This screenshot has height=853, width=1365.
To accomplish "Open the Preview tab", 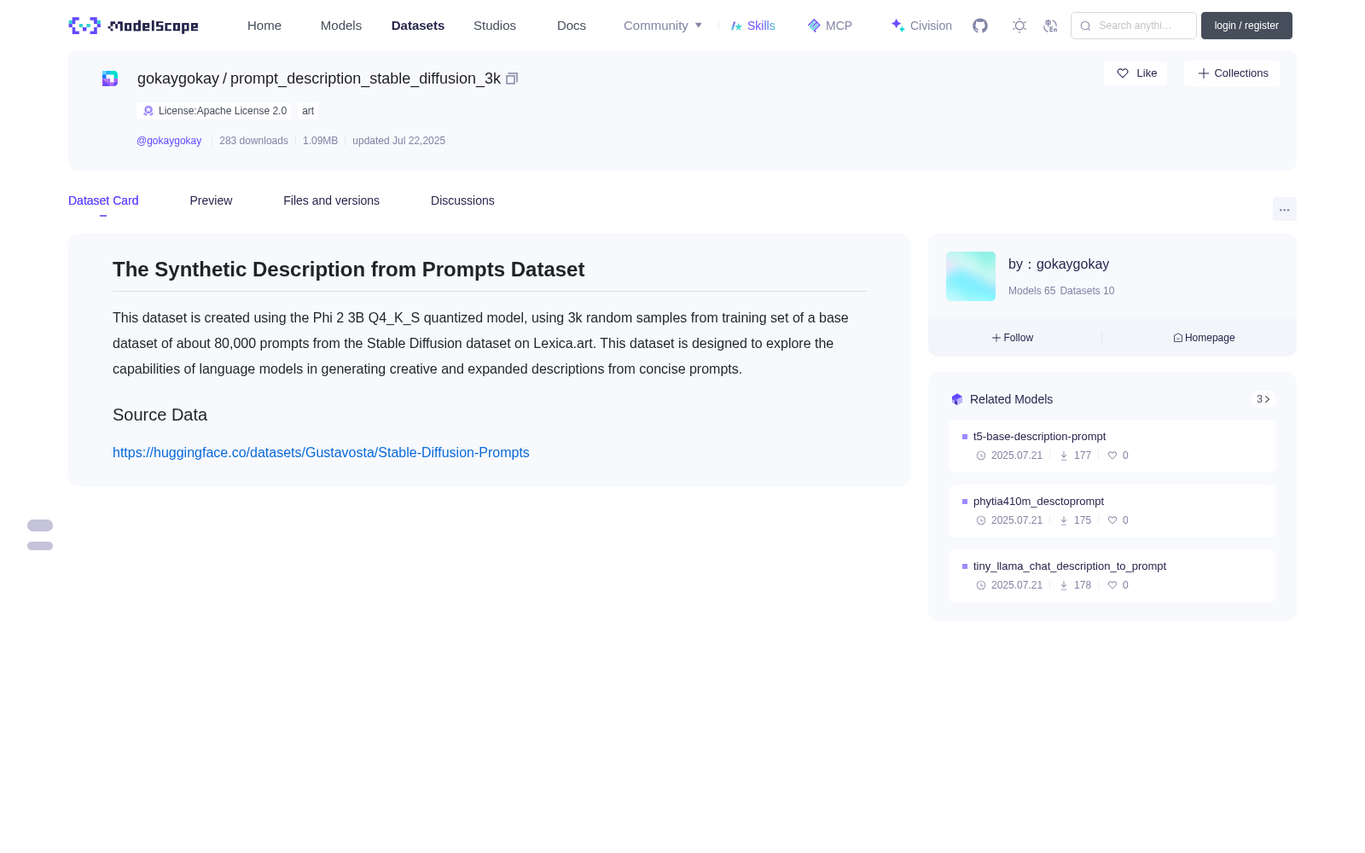I will click(211, 200).
